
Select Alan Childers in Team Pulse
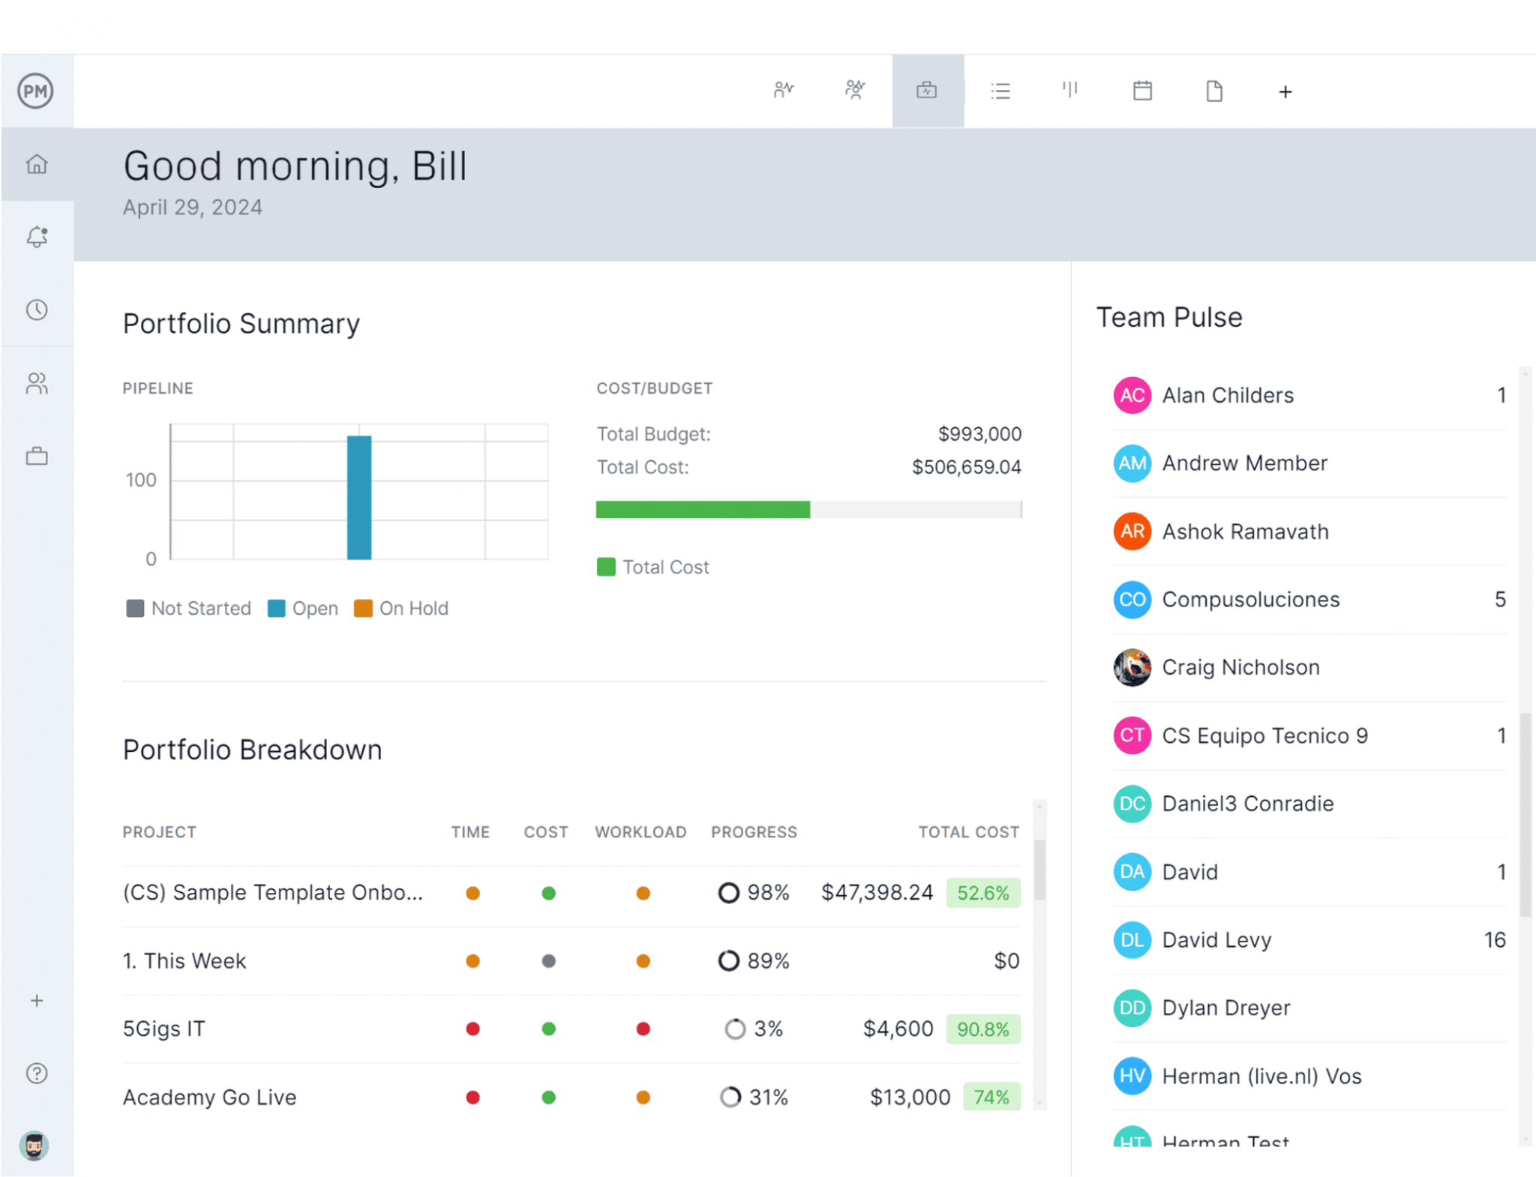pyautogui.click(x=1227, y=395)
